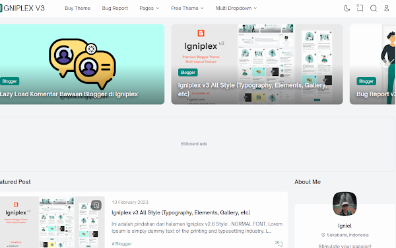Toggle dark mode with the moon icon
The width and height of the screenshot is (396, 248).
[x=346, y=9]
